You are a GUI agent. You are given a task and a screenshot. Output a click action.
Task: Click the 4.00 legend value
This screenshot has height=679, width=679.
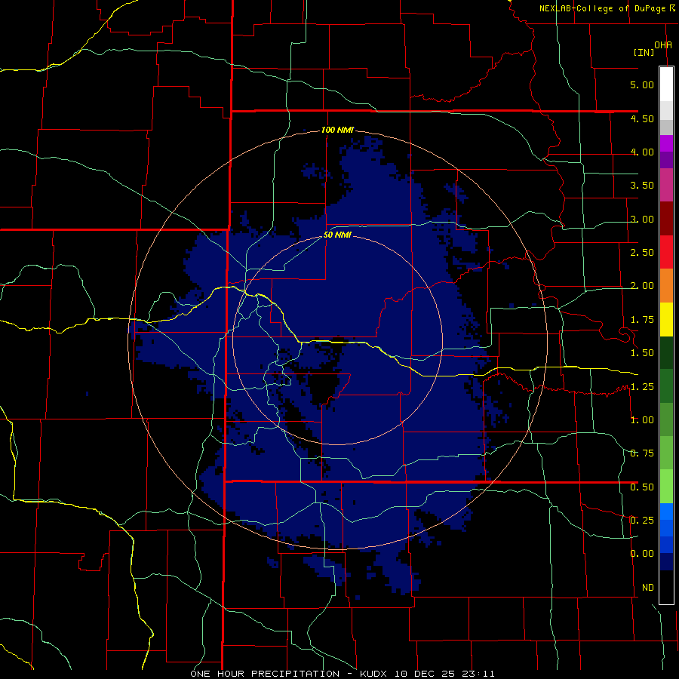(x=642, y=152)
